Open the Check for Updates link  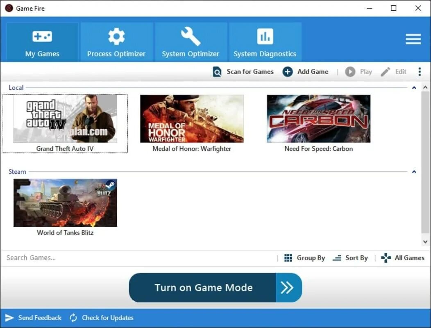(108, 318)
